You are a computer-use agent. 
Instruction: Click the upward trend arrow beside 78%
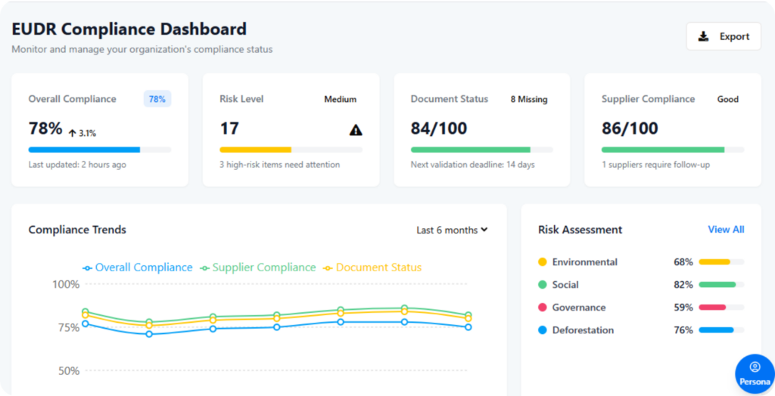point(73,133)
